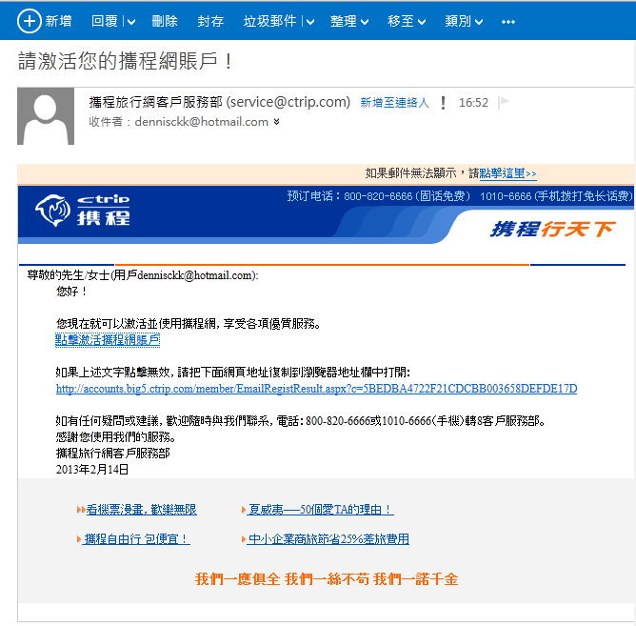Open the 移至 move-to menu
This screenshot has height=626, width=636.
pos(407,21)
